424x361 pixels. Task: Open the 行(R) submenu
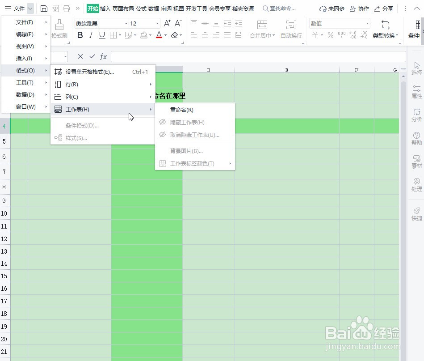click(103, 85)
